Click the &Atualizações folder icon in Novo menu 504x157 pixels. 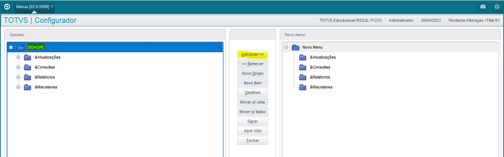[303, 57]
